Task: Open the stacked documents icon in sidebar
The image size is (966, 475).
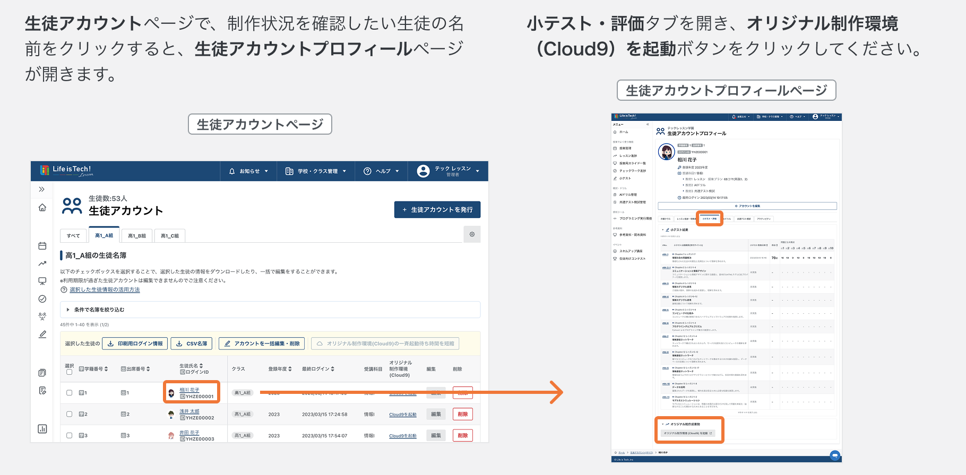Action: click(x=42, y=373)
